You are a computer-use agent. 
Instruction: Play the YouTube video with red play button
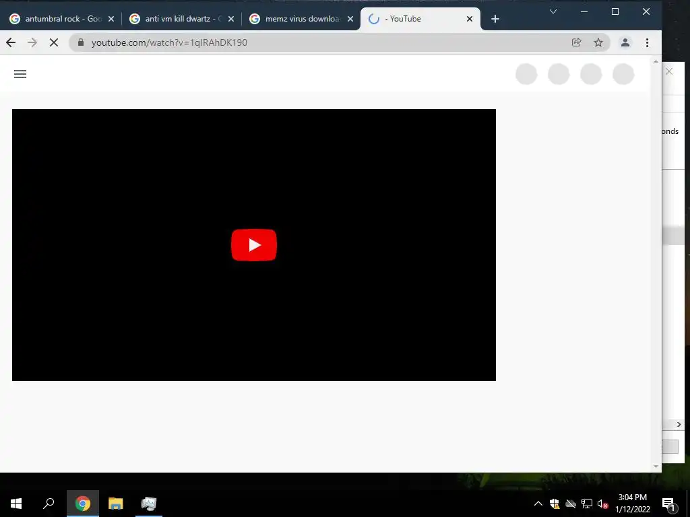point(254,245)
